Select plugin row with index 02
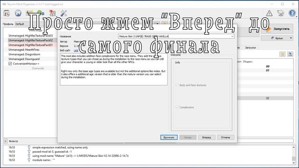The image size is (299, 168). click(x=265, y=98)
